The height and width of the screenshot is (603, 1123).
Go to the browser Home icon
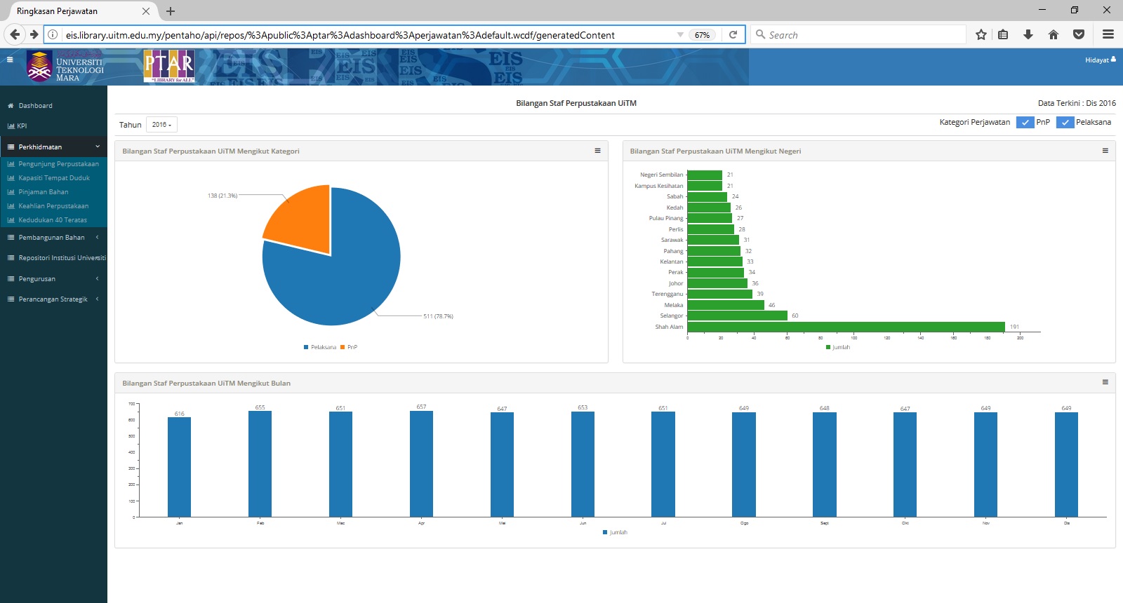tap(1054, 34)
